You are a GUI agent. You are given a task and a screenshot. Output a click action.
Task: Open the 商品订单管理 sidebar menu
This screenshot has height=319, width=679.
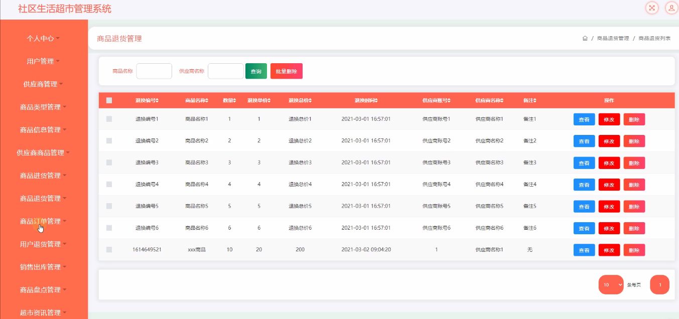(x=44, y=221)
